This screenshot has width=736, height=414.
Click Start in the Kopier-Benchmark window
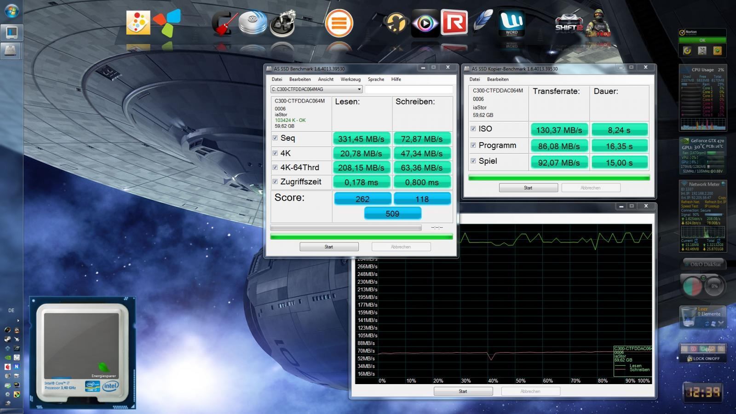point(528,188)
